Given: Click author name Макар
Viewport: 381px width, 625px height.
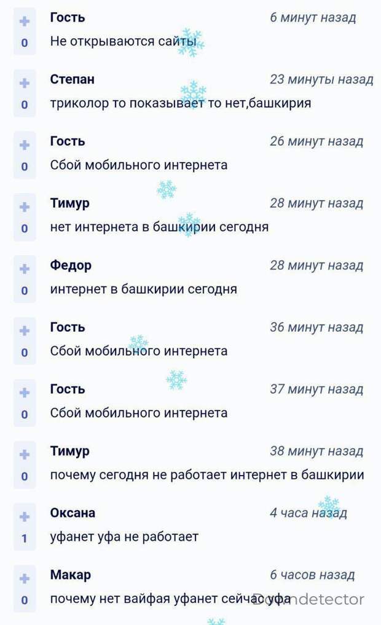Looking at the screenshot, I should (x=71, y=575).
